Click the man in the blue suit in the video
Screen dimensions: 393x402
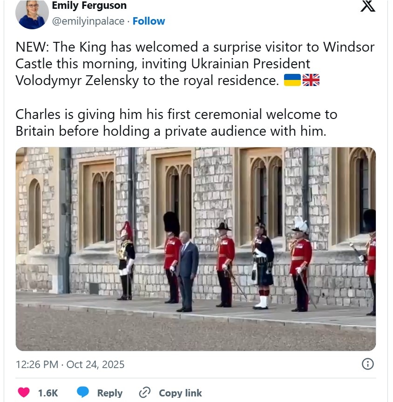pos(188,270)
